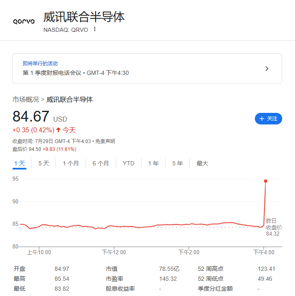
Task: Switch to the 6 个月 range tab
Action: point(101,163)
